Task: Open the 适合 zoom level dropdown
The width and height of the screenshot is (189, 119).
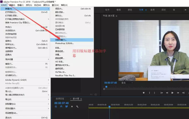Action: pos(127,83)
